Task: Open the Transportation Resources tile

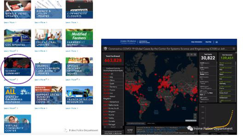Action: click(x=79, y=95)
